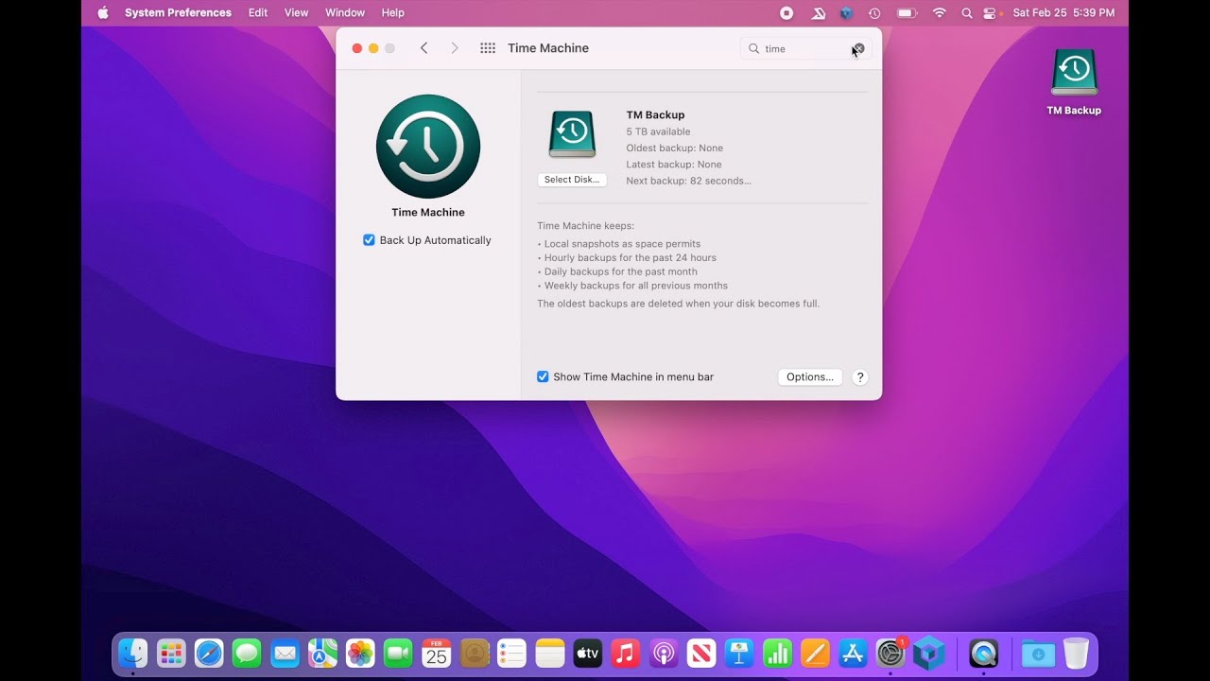Open the TM Backup drive on desktop
The height and width of the screenshot is (681, 1210).
pos(1074,73)
